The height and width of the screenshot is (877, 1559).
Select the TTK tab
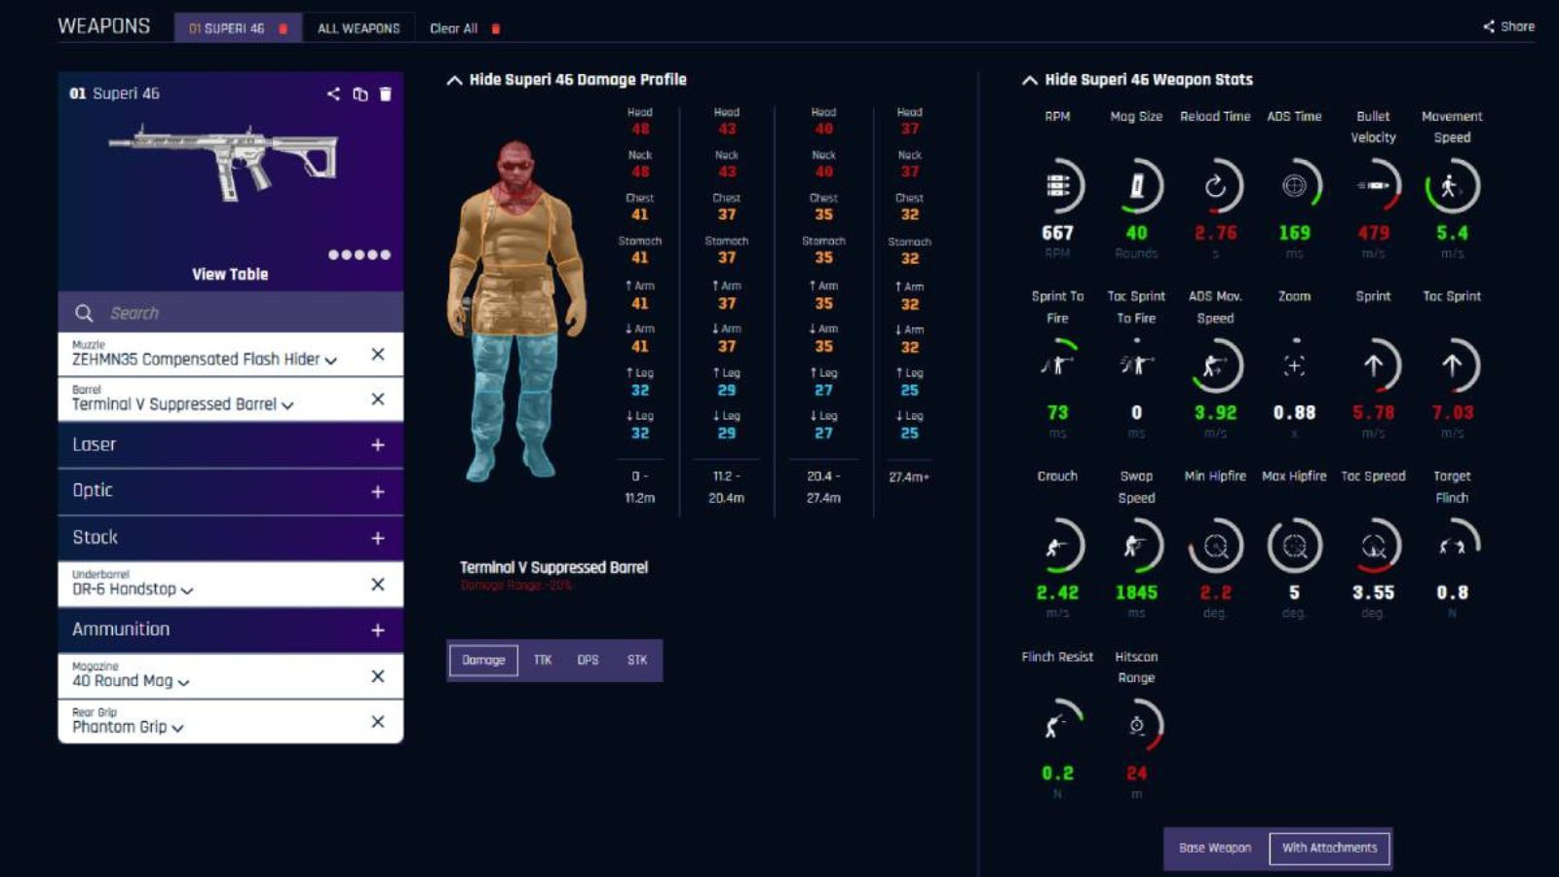pos(543,660)
